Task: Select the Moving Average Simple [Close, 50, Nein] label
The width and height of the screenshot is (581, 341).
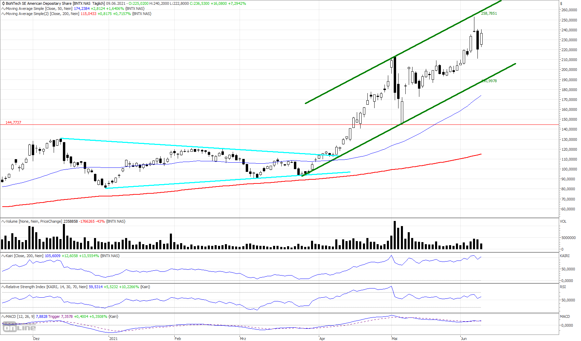Action: pyautogui.click(x=39, y=9)
